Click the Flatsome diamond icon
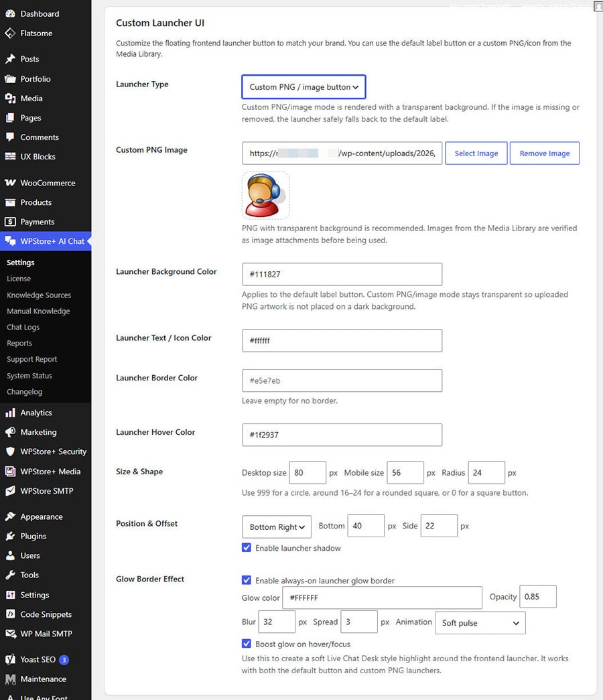 tap(10, 33)
